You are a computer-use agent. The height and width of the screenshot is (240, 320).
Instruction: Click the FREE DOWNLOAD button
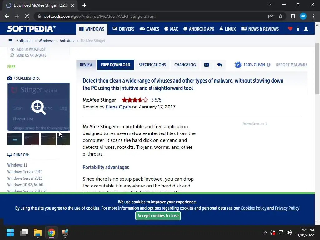[x=116, y=65]
